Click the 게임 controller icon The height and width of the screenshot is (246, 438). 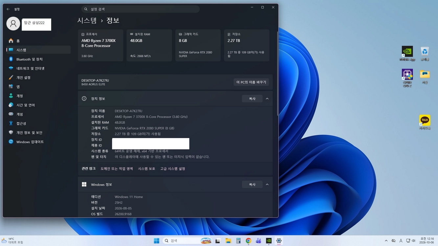coord(11,114)
